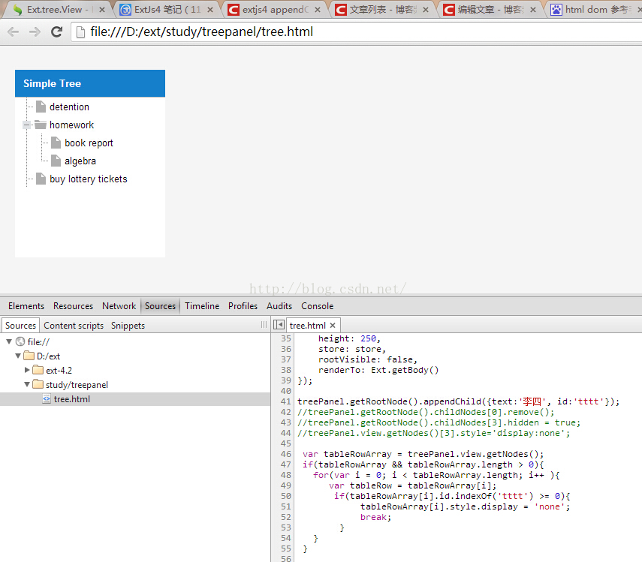
Task: Switch to the Content scripts sub-tab
Action: tap(74, 326)
